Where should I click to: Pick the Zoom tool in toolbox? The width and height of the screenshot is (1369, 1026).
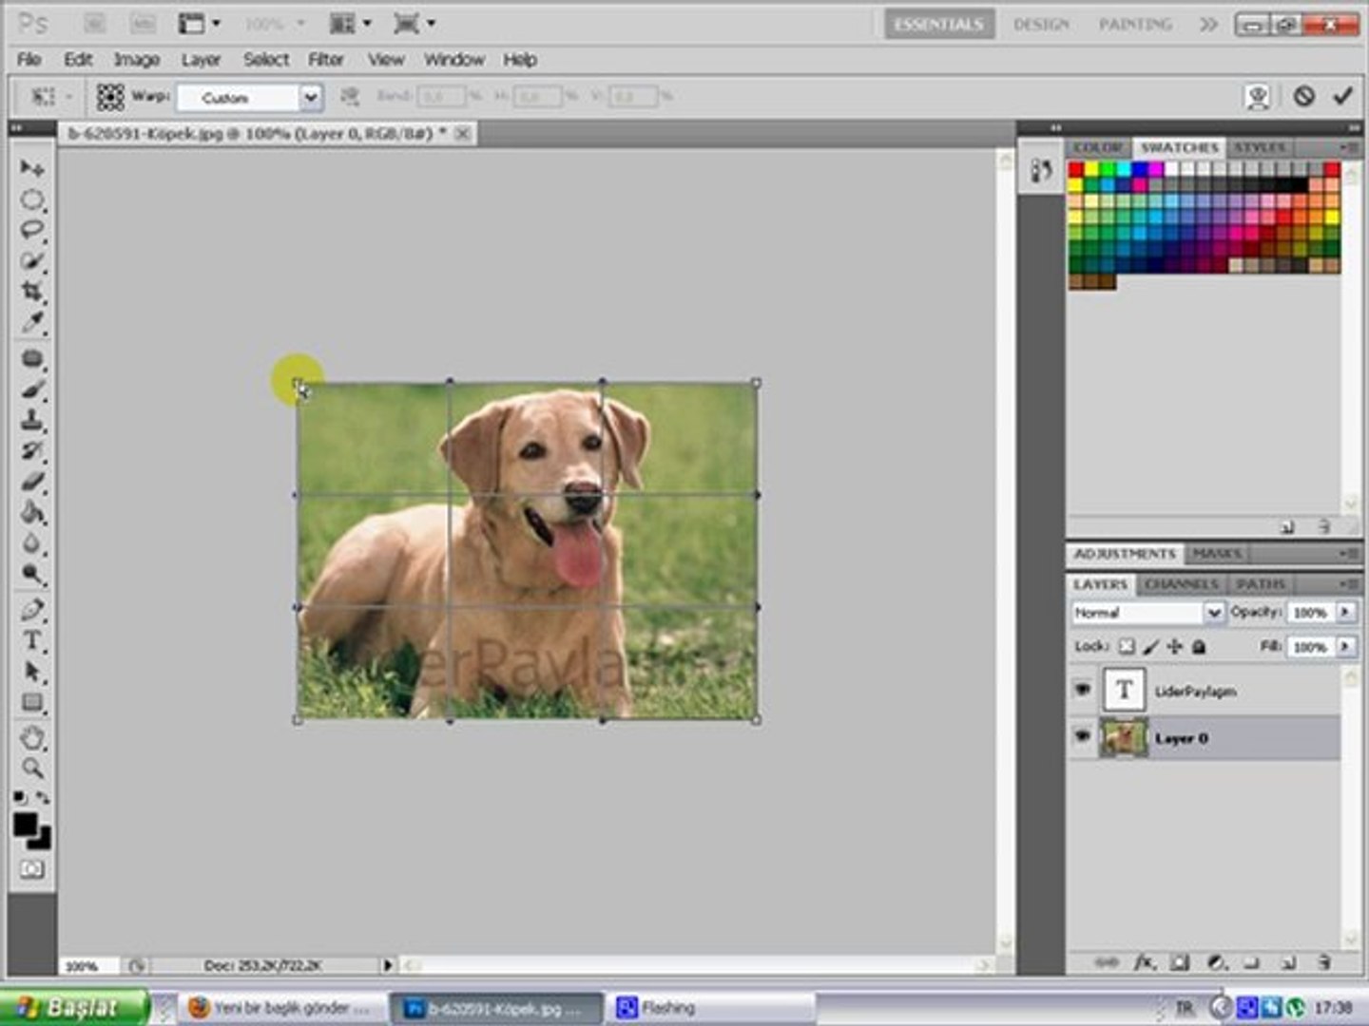32,769
